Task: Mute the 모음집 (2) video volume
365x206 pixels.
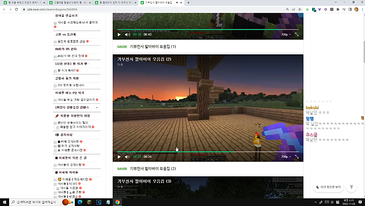Action: click(127, 157)
